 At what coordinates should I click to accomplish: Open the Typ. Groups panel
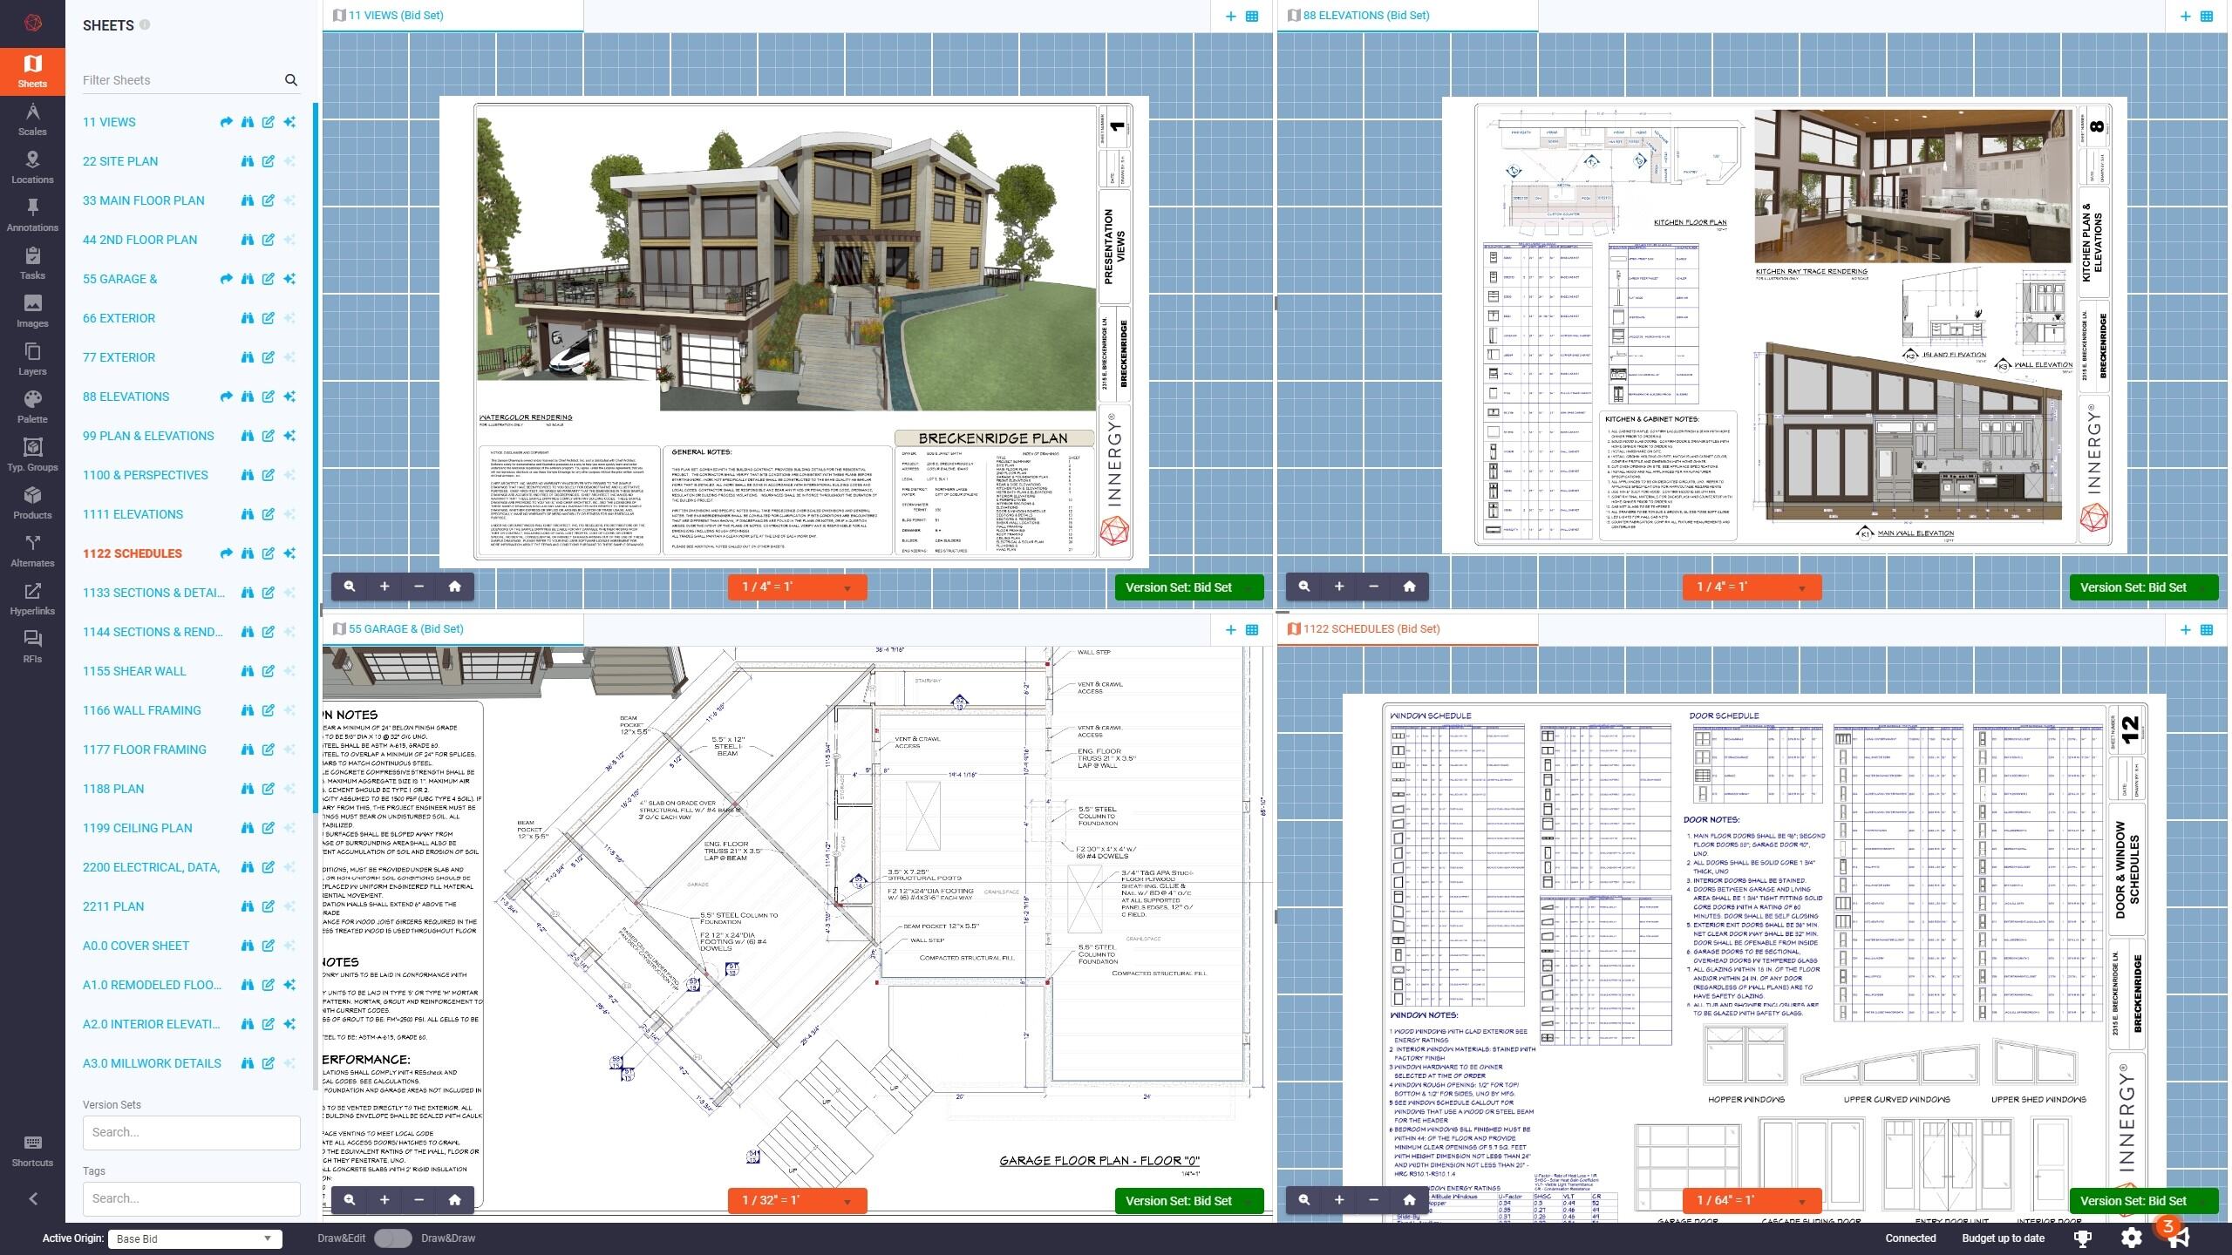coord(32,455)
